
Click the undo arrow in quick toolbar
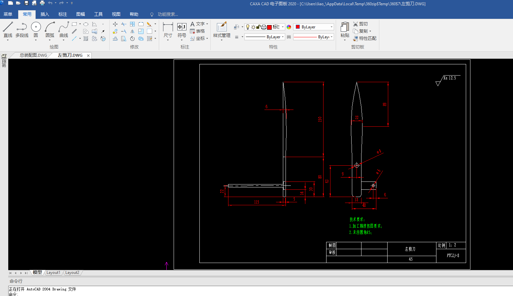coord(50,3)
